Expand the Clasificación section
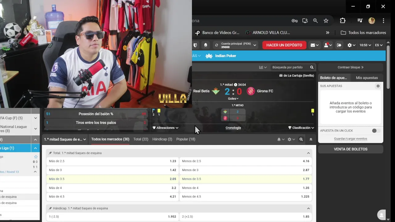395x222 pixels. (x=301, y=128)
